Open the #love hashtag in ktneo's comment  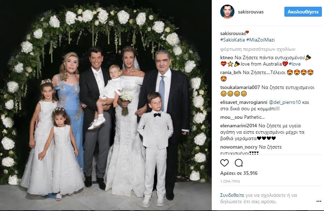click(295, 64)
